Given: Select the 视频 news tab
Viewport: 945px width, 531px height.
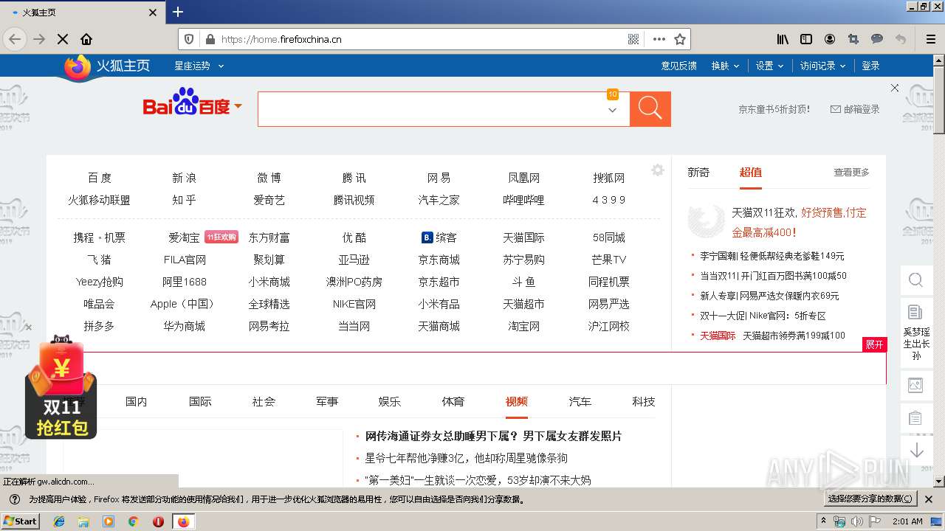Looking at the screenshot, I should click(517, 401).
